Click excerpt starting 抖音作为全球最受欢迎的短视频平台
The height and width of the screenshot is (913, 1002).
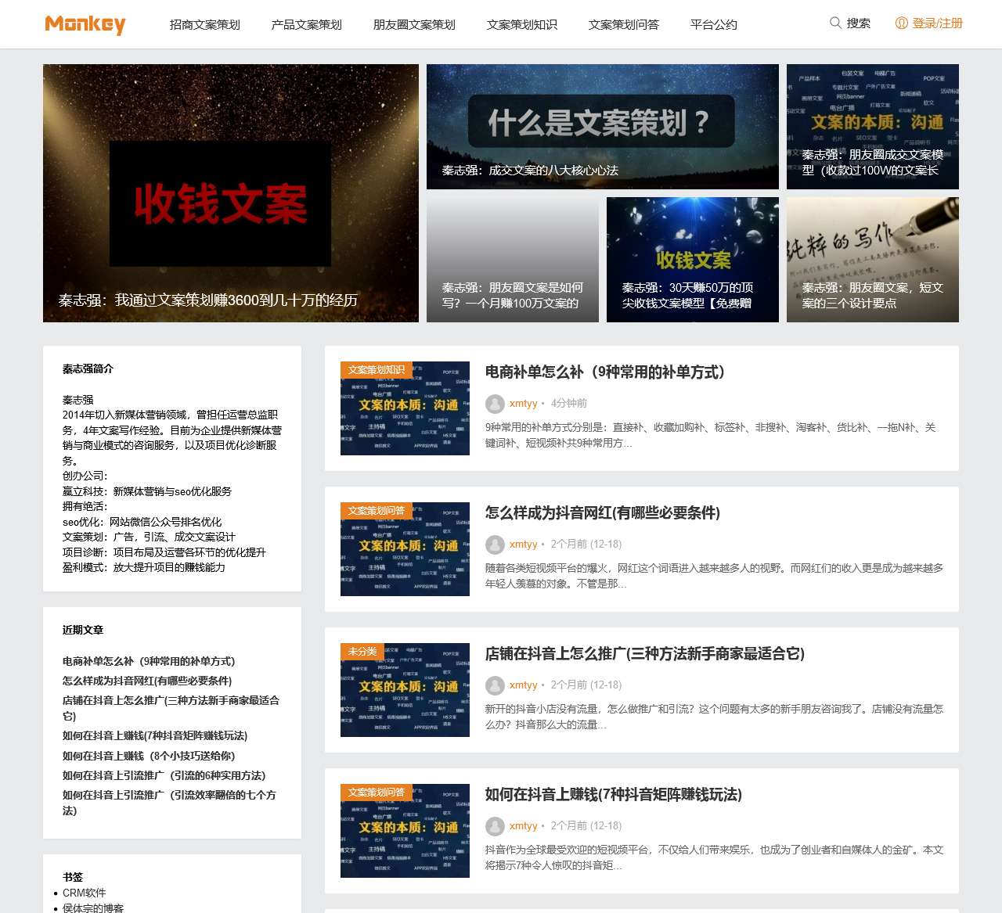(714, 857)
